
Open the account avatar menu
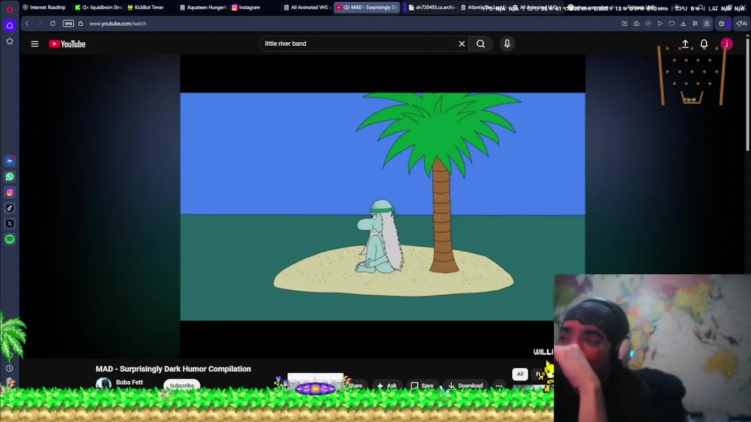click(727, 44)
